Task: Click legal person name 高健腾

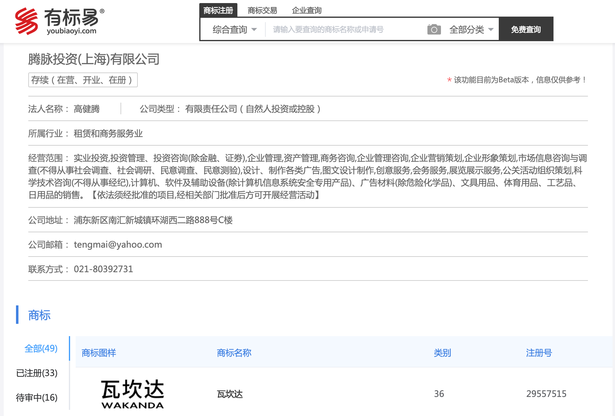Action: click(87, 109)
